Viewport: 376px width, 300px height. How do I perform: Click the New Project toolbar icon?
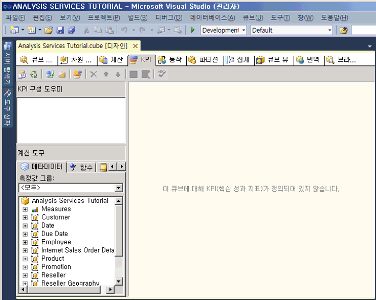(14, 30)
